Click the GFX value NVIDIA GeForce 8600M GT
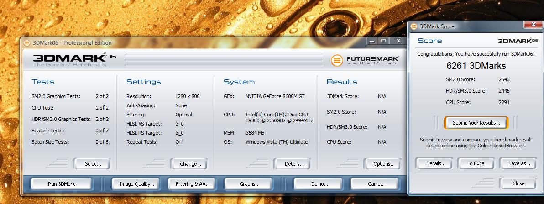This screenshot has height=204, width=544. coord(275,96)
